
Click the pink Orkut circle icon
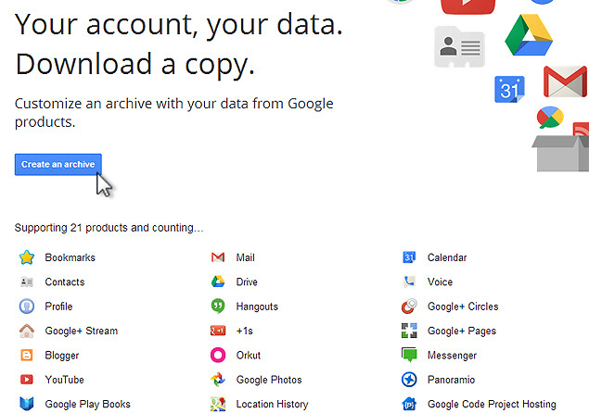point(218,355)
